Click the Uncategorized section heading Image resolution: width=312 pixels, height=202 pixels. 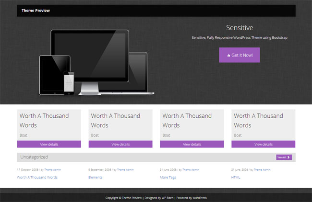coord(34,157)
